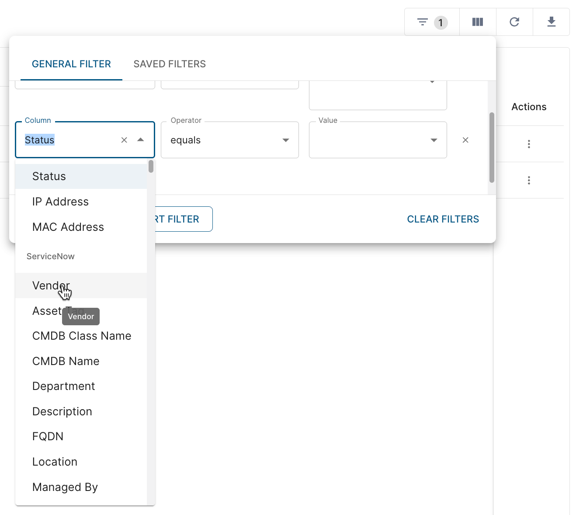Select Managed By from the column list
Viewport: 576px width, 515px height.
point(65,487)
